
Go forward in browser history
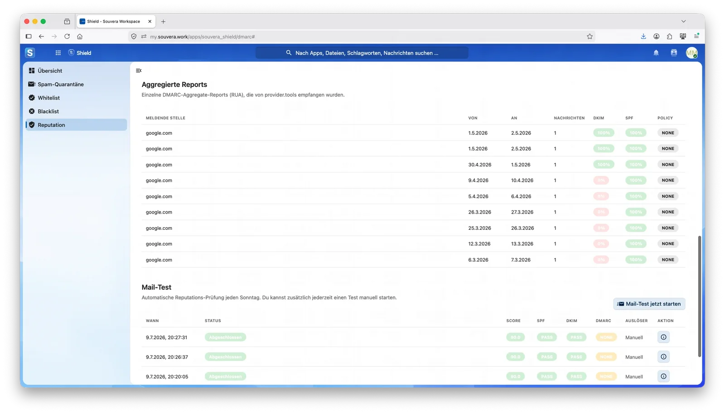(54, 36)
